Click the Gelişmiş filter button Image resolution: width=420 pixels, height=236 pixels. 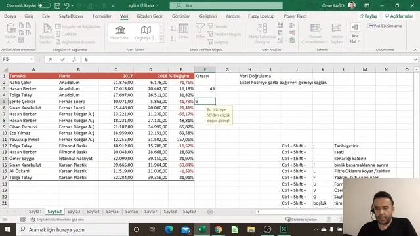click(218, 42)
